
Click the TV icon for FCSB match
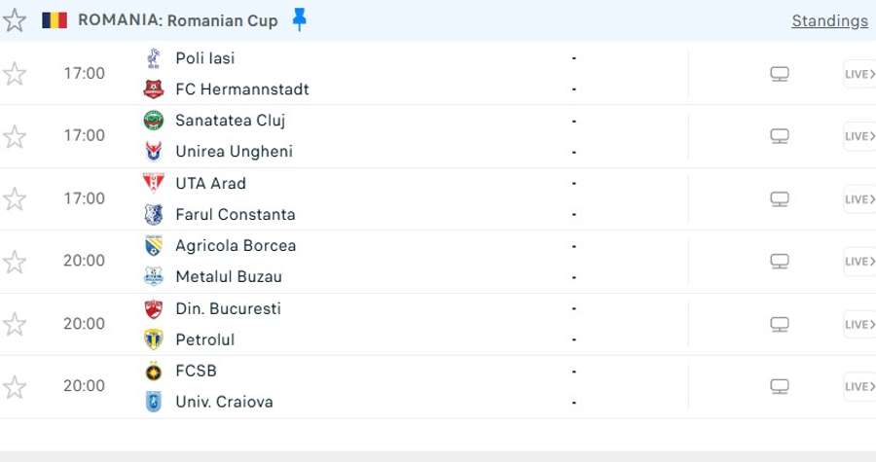click(x=780, y=386)
